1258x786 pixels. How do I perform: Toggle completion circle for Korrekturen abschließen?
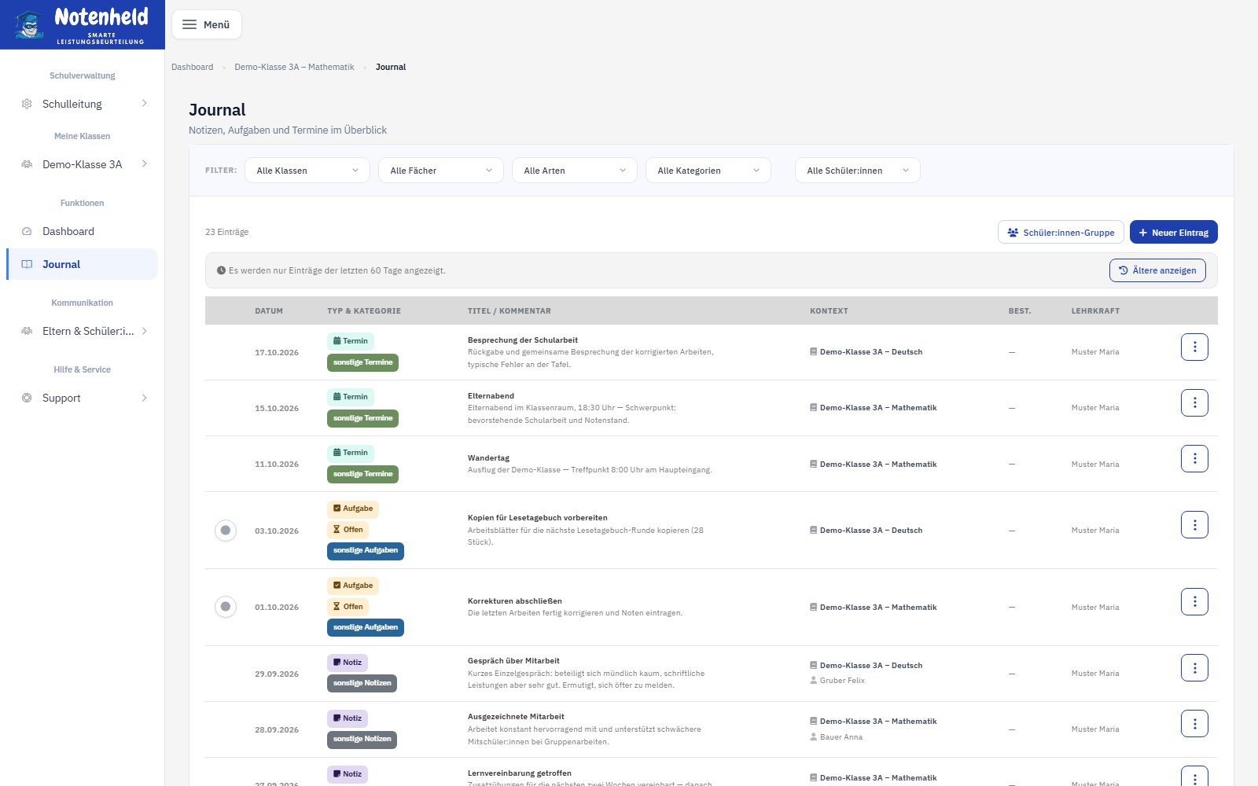[x=226, y=607]
